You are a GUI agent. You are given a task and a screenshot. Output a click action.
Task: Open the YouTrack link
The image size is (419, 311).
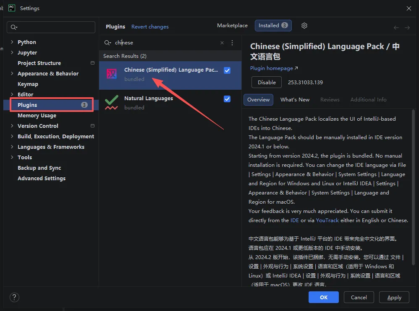click(x=327, y=220)
